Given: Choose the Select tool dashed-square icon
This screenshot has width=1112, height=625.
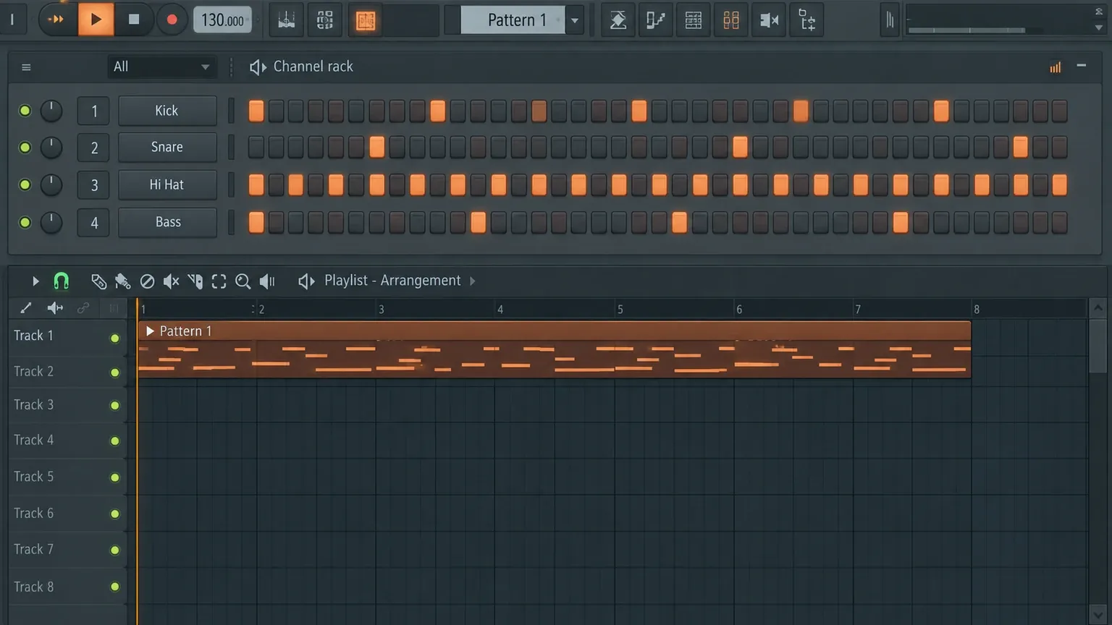Looking at the screenshot, I should [x=219, y=281].
